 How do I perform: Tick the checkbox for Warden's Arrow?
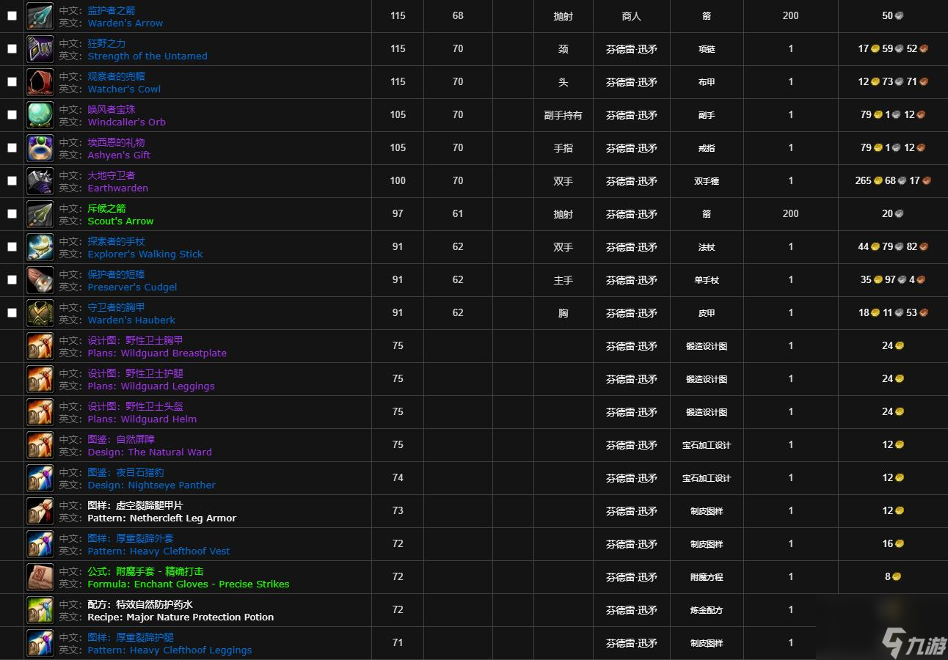pyautogui.click(x=12, y=15)
